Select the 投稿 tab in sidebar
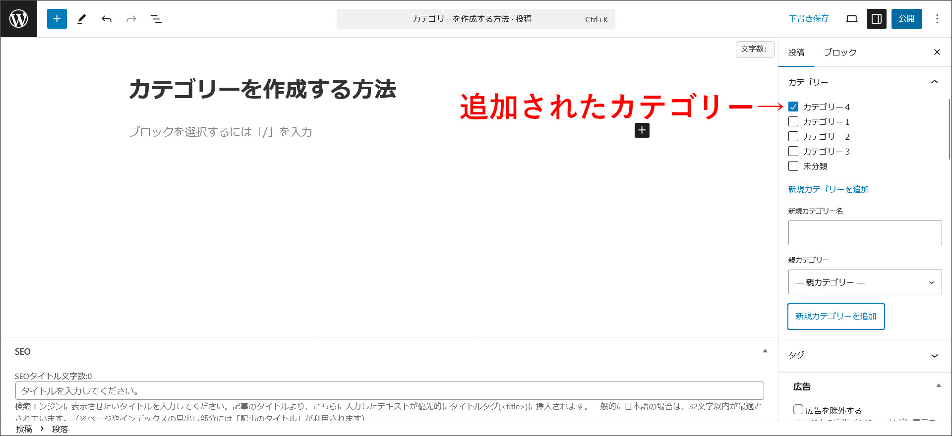This screenshot has height=436, width=952. click(796, 53)
